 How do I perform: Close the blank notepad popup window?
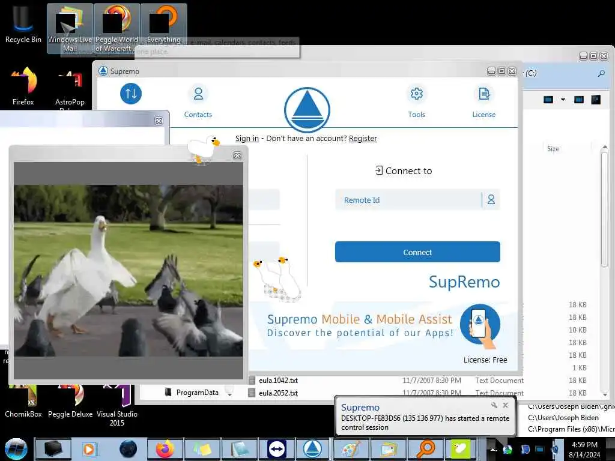[159, 121]
